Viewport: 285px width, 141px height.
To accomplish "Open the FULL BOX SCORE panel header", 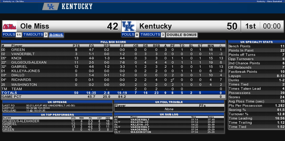I will click(x=113, y=42).
